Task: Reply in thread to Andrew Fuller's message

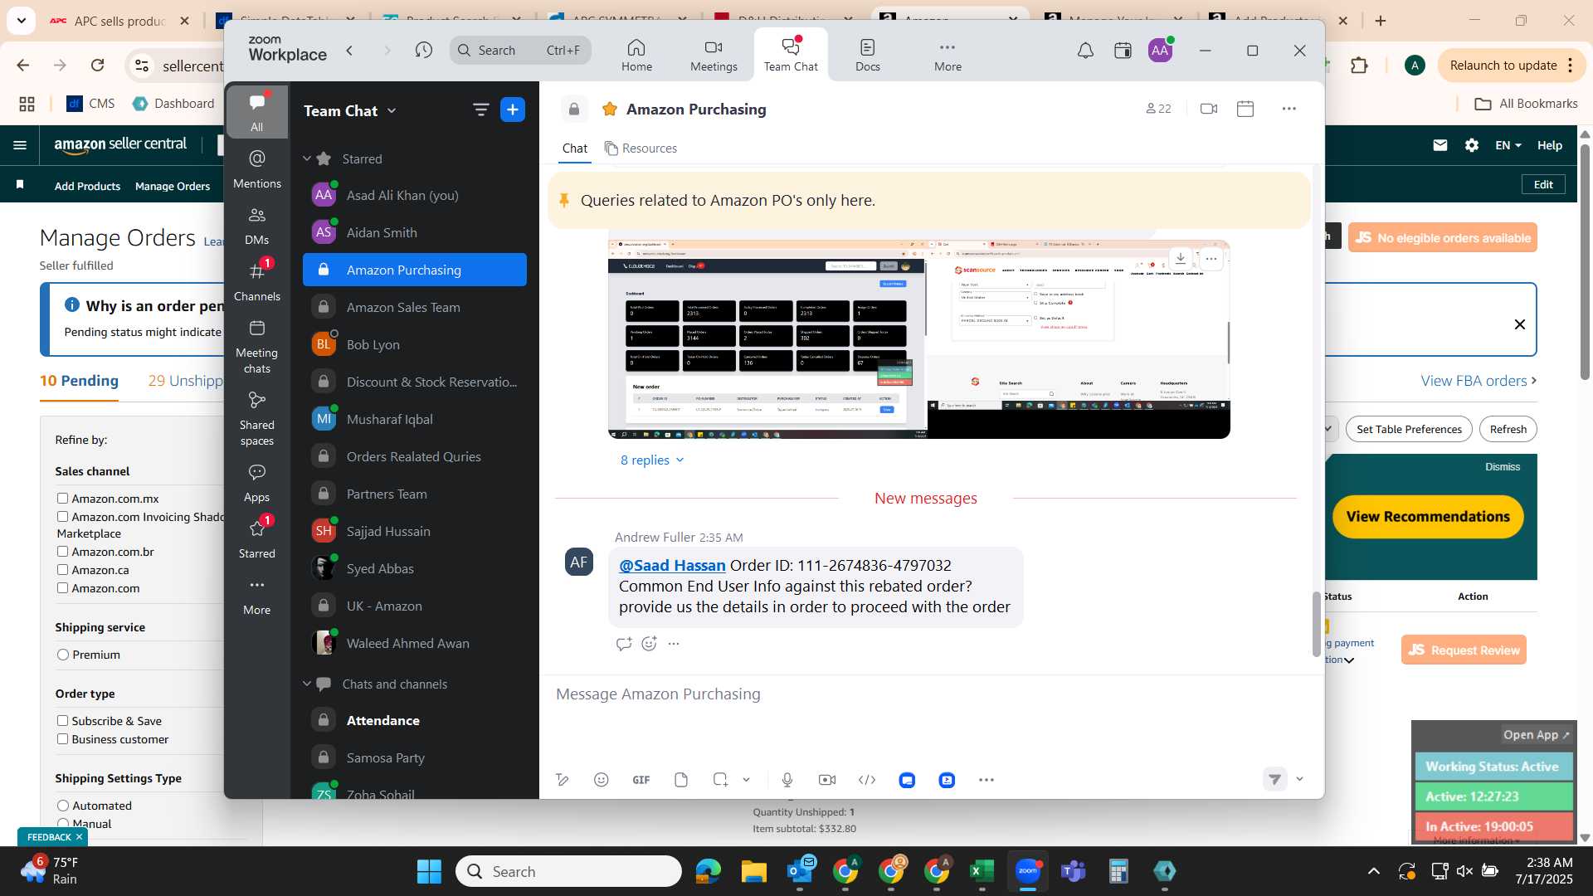Action: [624, 644]
